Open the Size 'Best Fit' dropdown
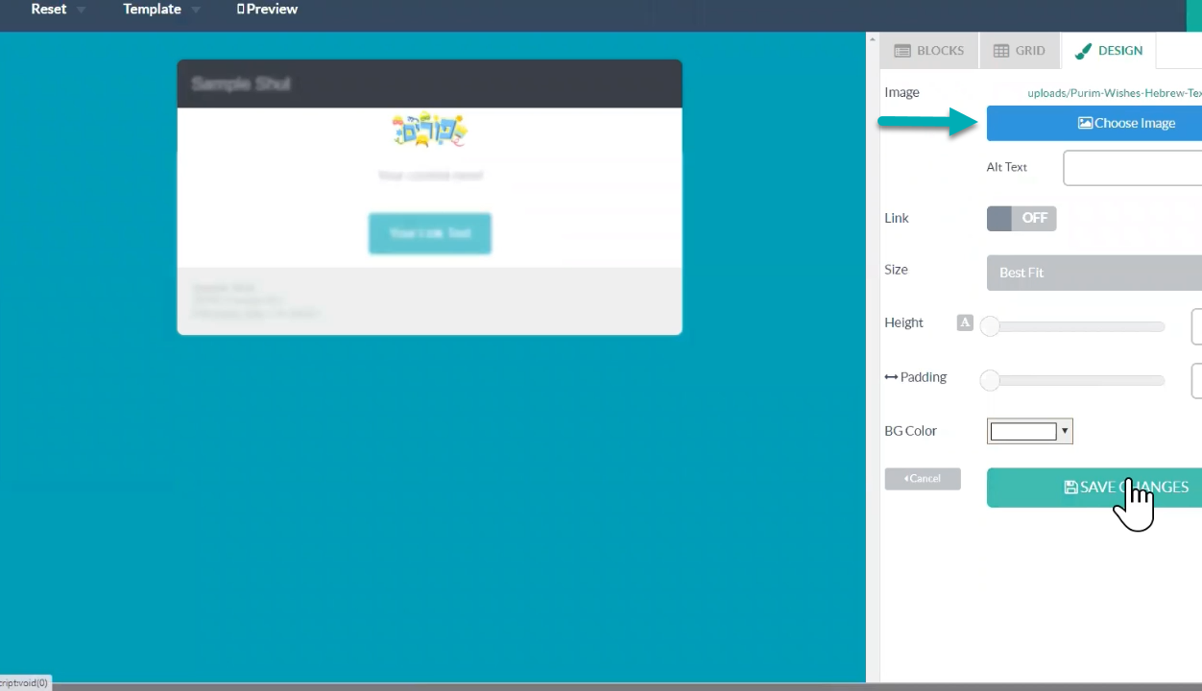 point(1094,273)
